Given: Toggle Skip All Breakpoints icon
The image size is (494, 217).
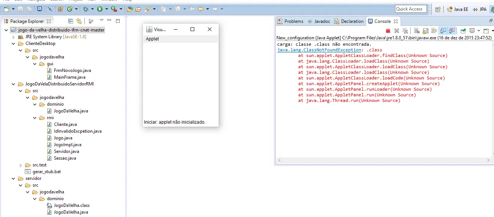Looking at the screenshot, I should [x=50, y=9].
